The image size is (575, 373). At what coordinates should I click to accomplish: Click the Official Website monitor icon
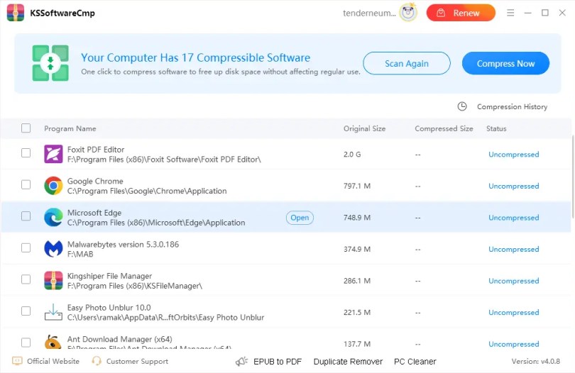[17, 361]
